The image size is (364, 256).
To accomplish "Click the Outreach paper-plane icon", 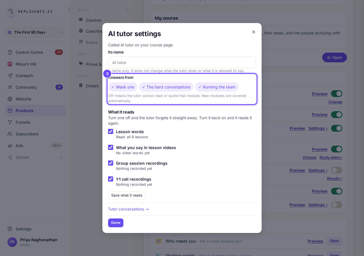I will (x=10, y=76).
